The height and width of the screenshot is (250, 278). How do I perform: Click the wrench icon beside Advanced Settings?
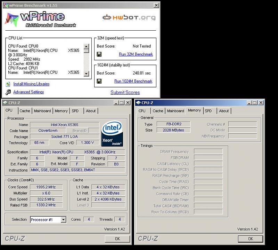[x=8, y=92]
